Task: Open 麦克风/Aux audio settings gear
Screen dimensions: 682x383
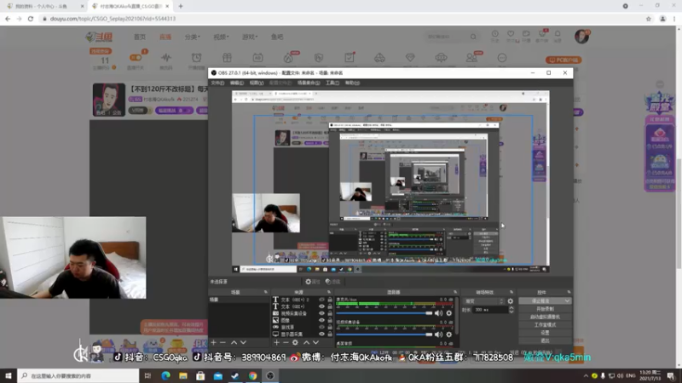Action: (449, 313)
